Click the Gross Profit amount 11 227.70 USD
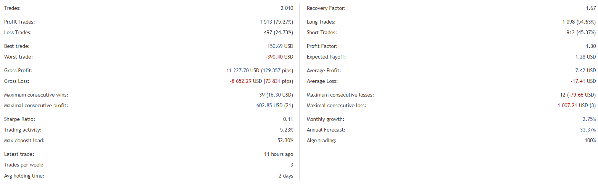This screenshot has width=598, height=184. pyautogui.click(x=243, y=71)
